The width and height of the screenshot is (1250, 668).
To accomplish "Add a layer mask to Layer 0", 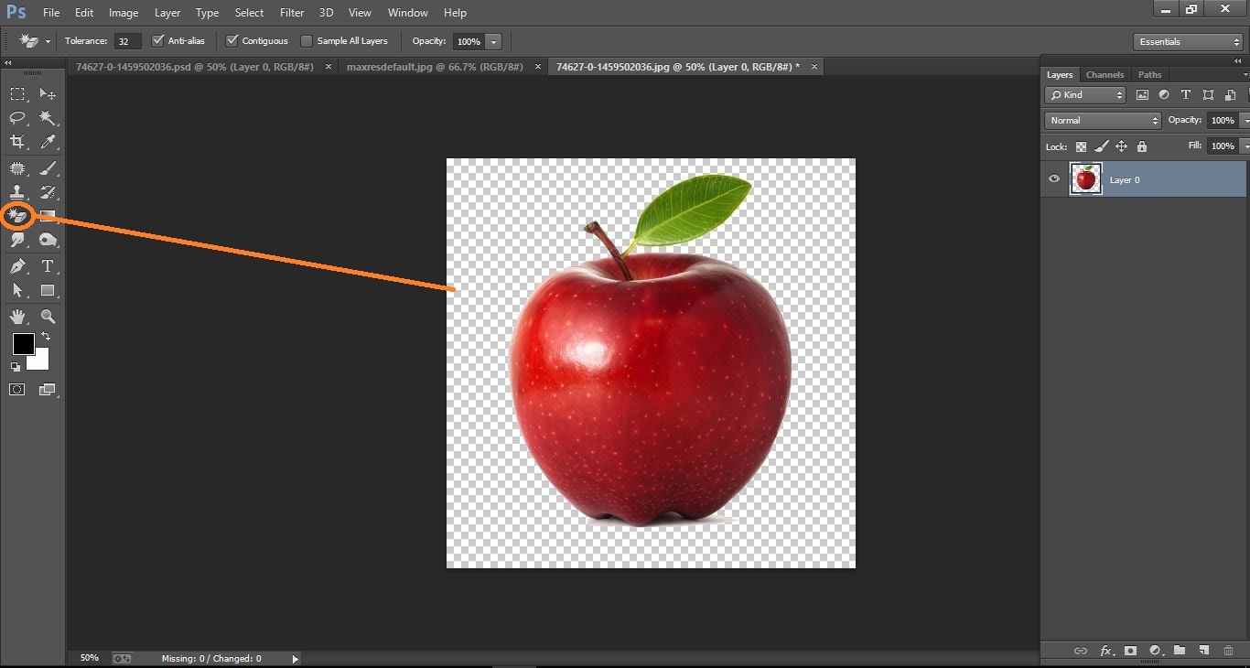I will point(1130,651).
